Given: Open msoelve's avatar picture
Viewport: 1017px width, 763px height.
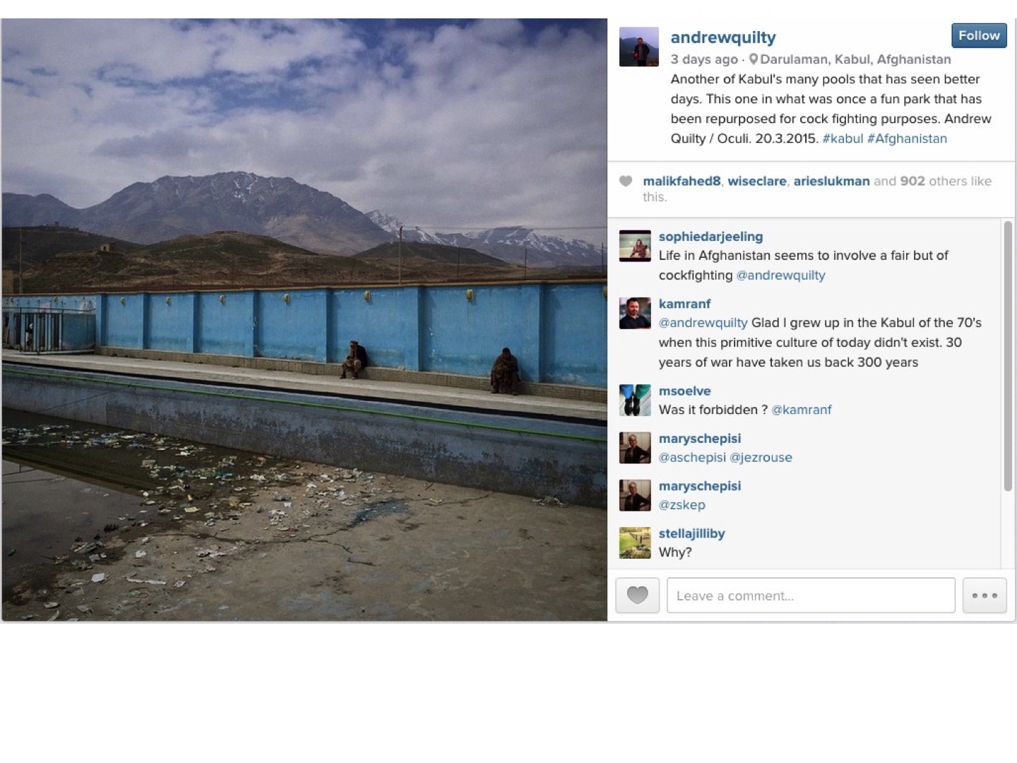Looking at the screenshot, I should click(x=635, y=400).
